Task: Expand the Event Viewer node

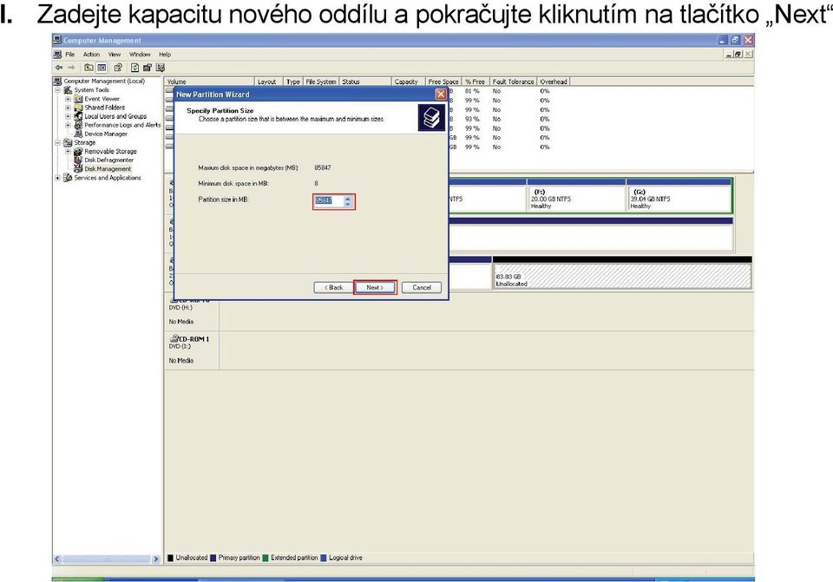Action: coord(68,99)
